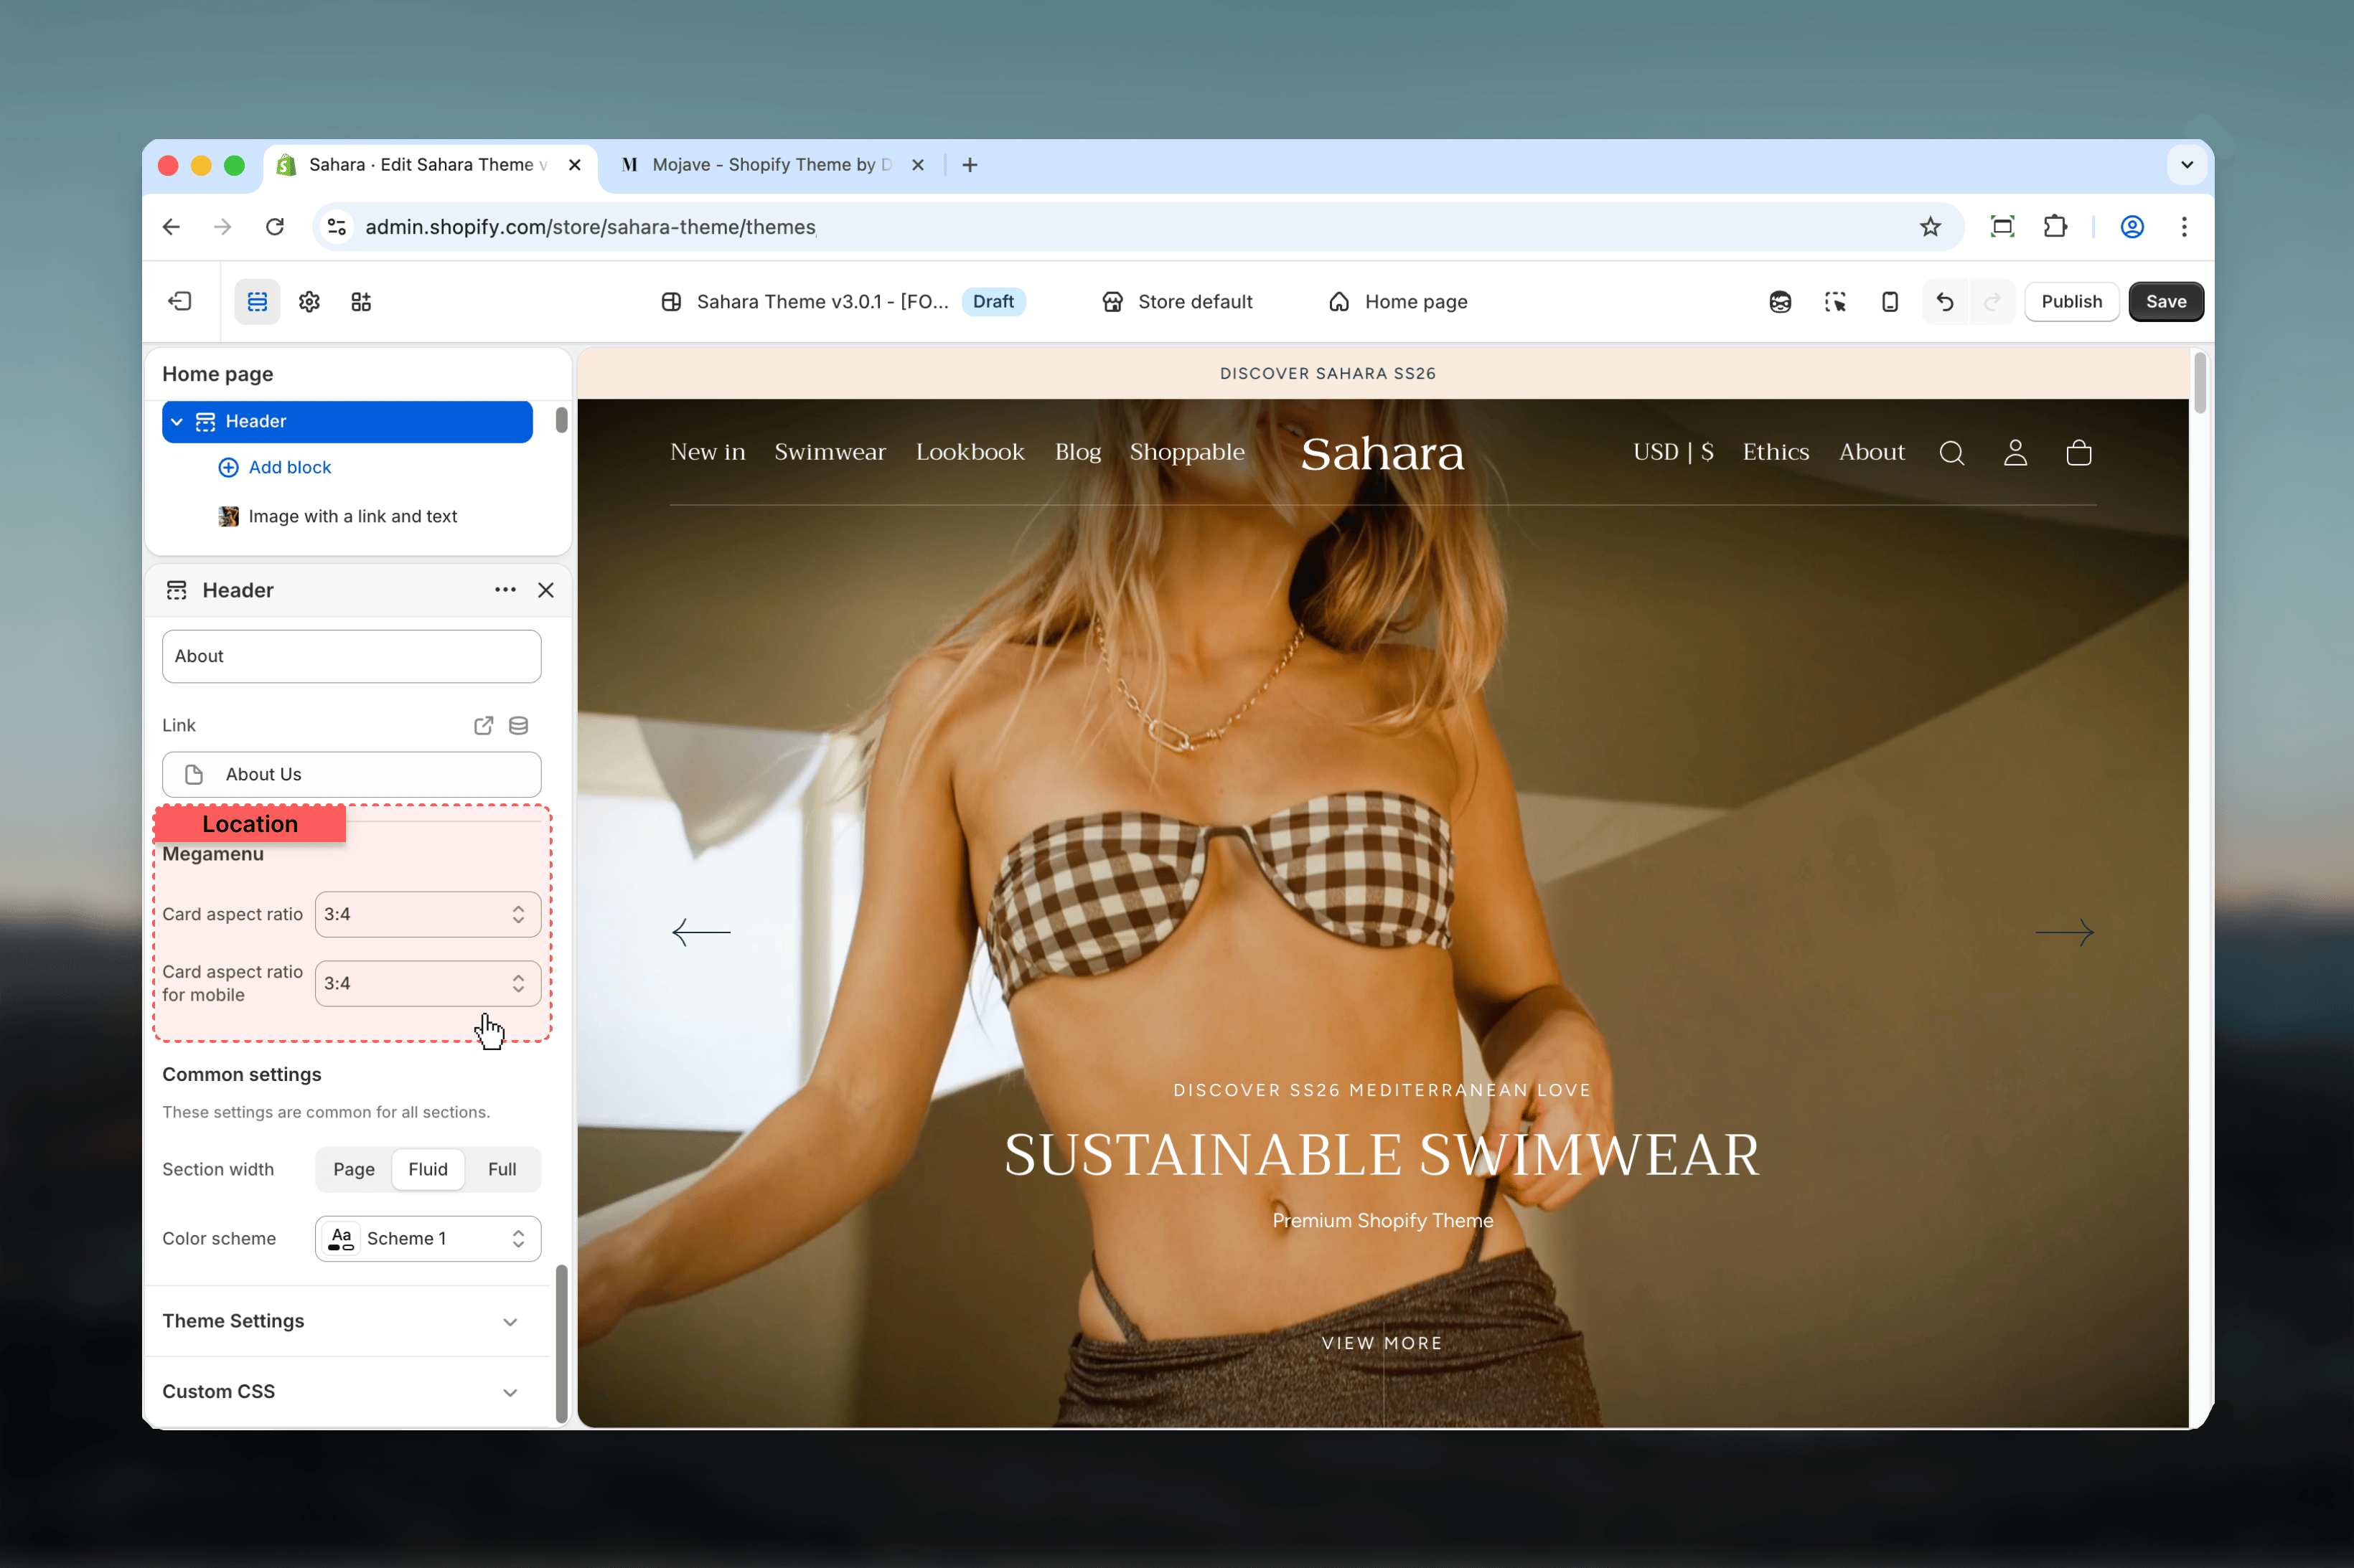Open the Store default market selector
Image resolution: width=2354 pixels, height=1568 pixels.
pyautogui.click(x=1176, y=301)
